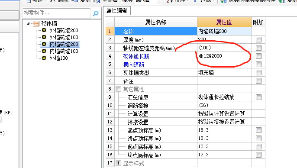Click the 终点底标高 value 12.3
This screenshot has height=168, width=297.
pos(224,155)
